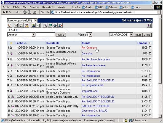The width and height of the screenshot is (163, 123).
Task: Go to next page with right arrow
Action: coord(17,30)
